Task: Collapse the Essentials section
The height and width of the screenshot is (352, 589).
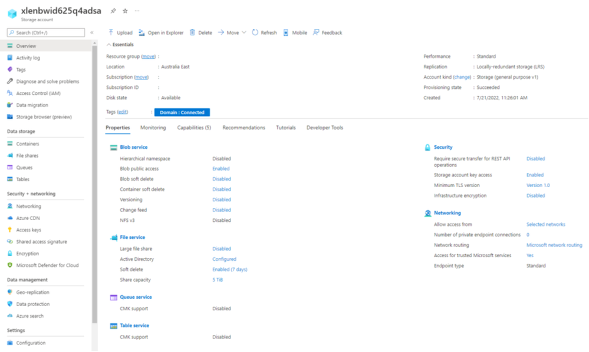Action: [x=120, y=45]
